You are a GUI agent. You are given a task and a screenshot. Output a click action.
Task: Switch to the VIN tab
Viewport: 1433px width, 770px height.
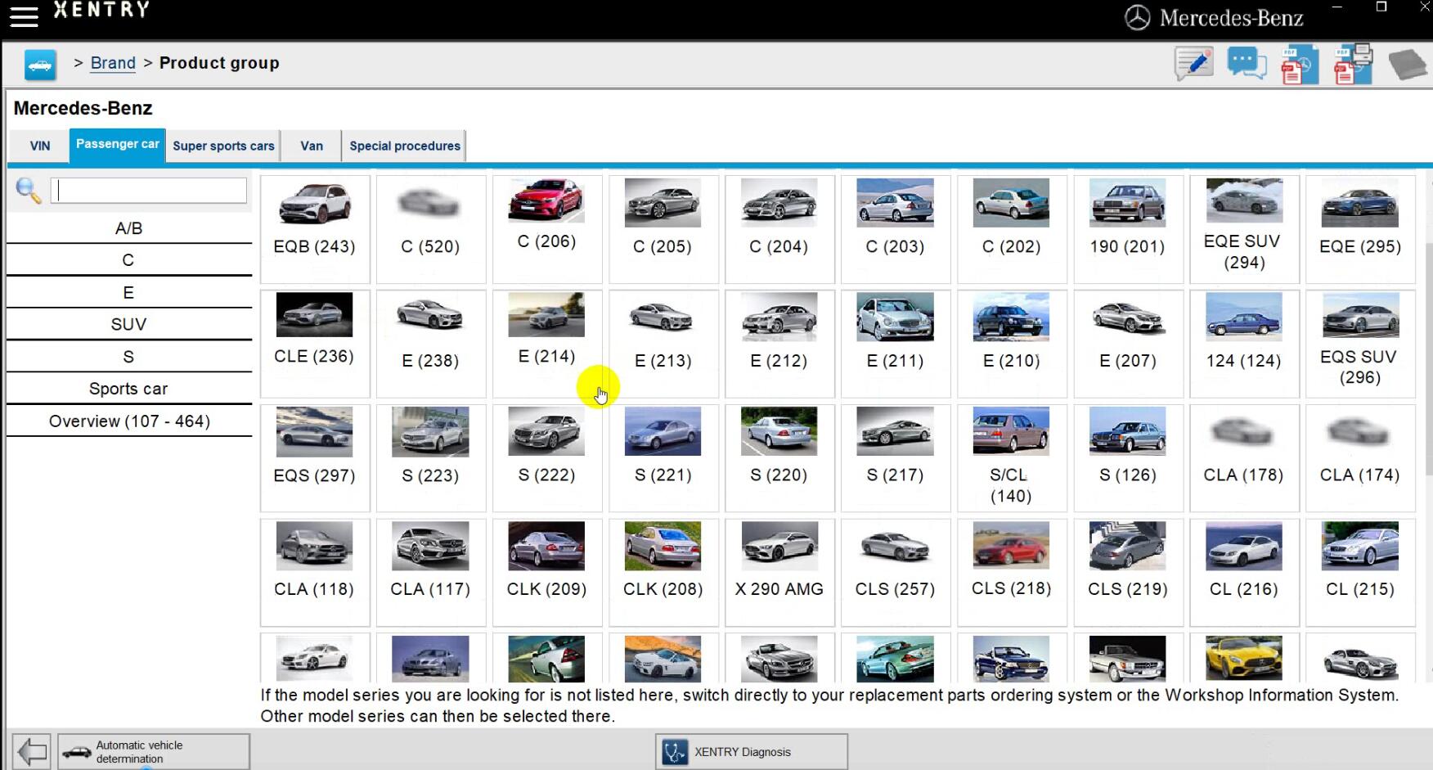pos(39,146)
